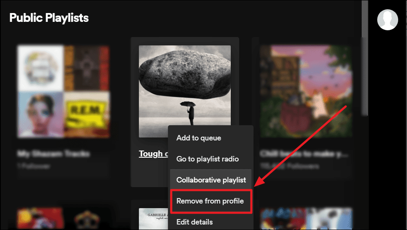The image size is (407, 230).
Task: Open the Tough playlist title link
Action: 154,154
